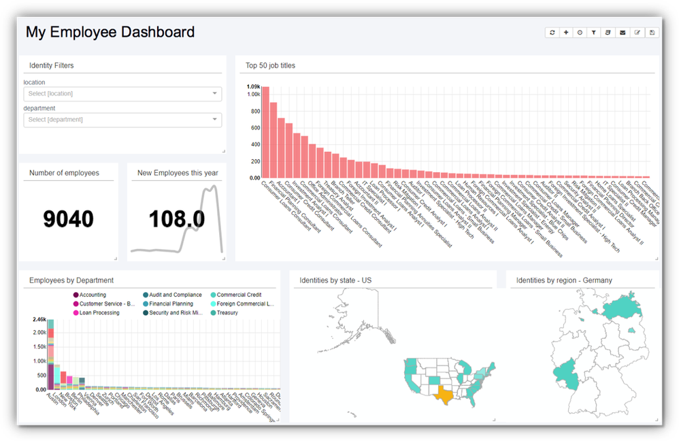
Task: Click the pencil edit dashboard icon
Action: [637, 33]
